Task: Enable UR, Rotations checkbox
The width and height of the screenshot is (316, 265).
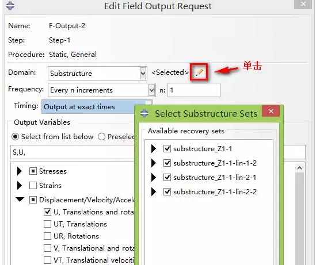Action: [47, 236]
